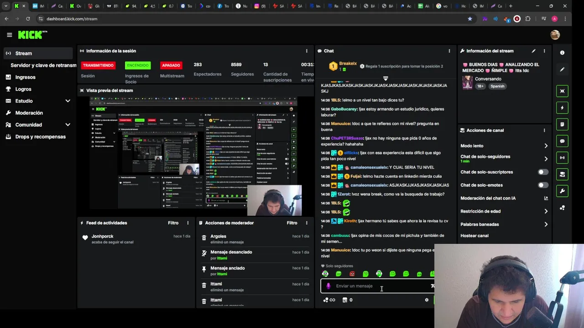The image size is (584, 328).
Task: Click the purple microphone icon in chat input
Action: click(328, 286)
